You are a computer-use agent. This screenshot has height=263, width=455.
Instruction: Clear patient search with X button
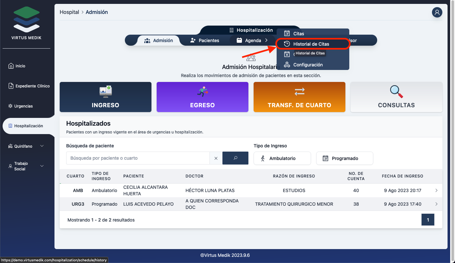(216, 158)
